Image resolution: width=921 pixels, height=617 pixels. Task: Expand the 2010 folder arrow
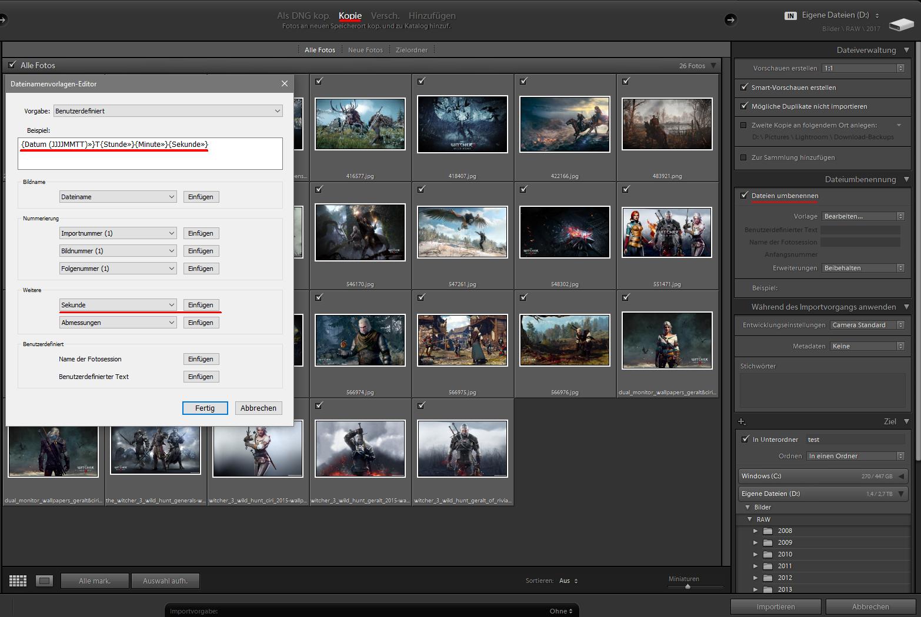[x=756, y=554]
